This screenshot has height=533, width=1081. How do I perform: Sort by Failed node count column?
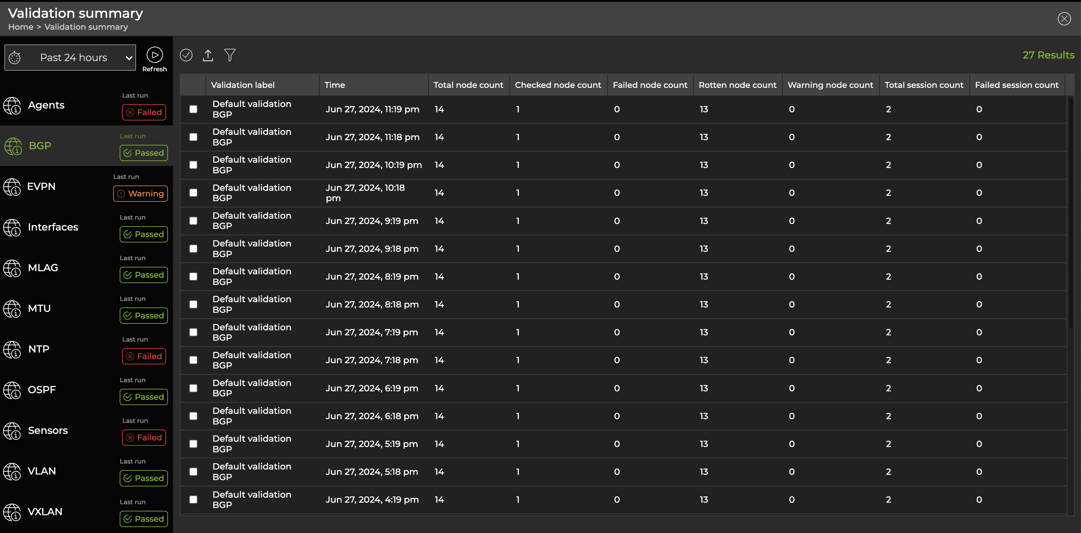(x=650, y=85)
